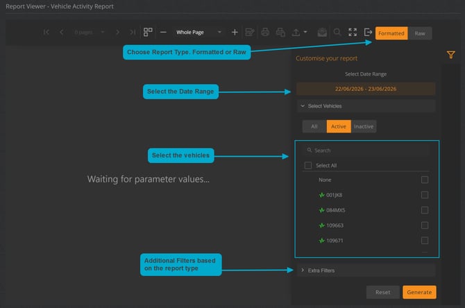The width and height of the screenshot is (465, 308).
Task: Tick checkbox for vehicle 109663
Action: (425, 225)
